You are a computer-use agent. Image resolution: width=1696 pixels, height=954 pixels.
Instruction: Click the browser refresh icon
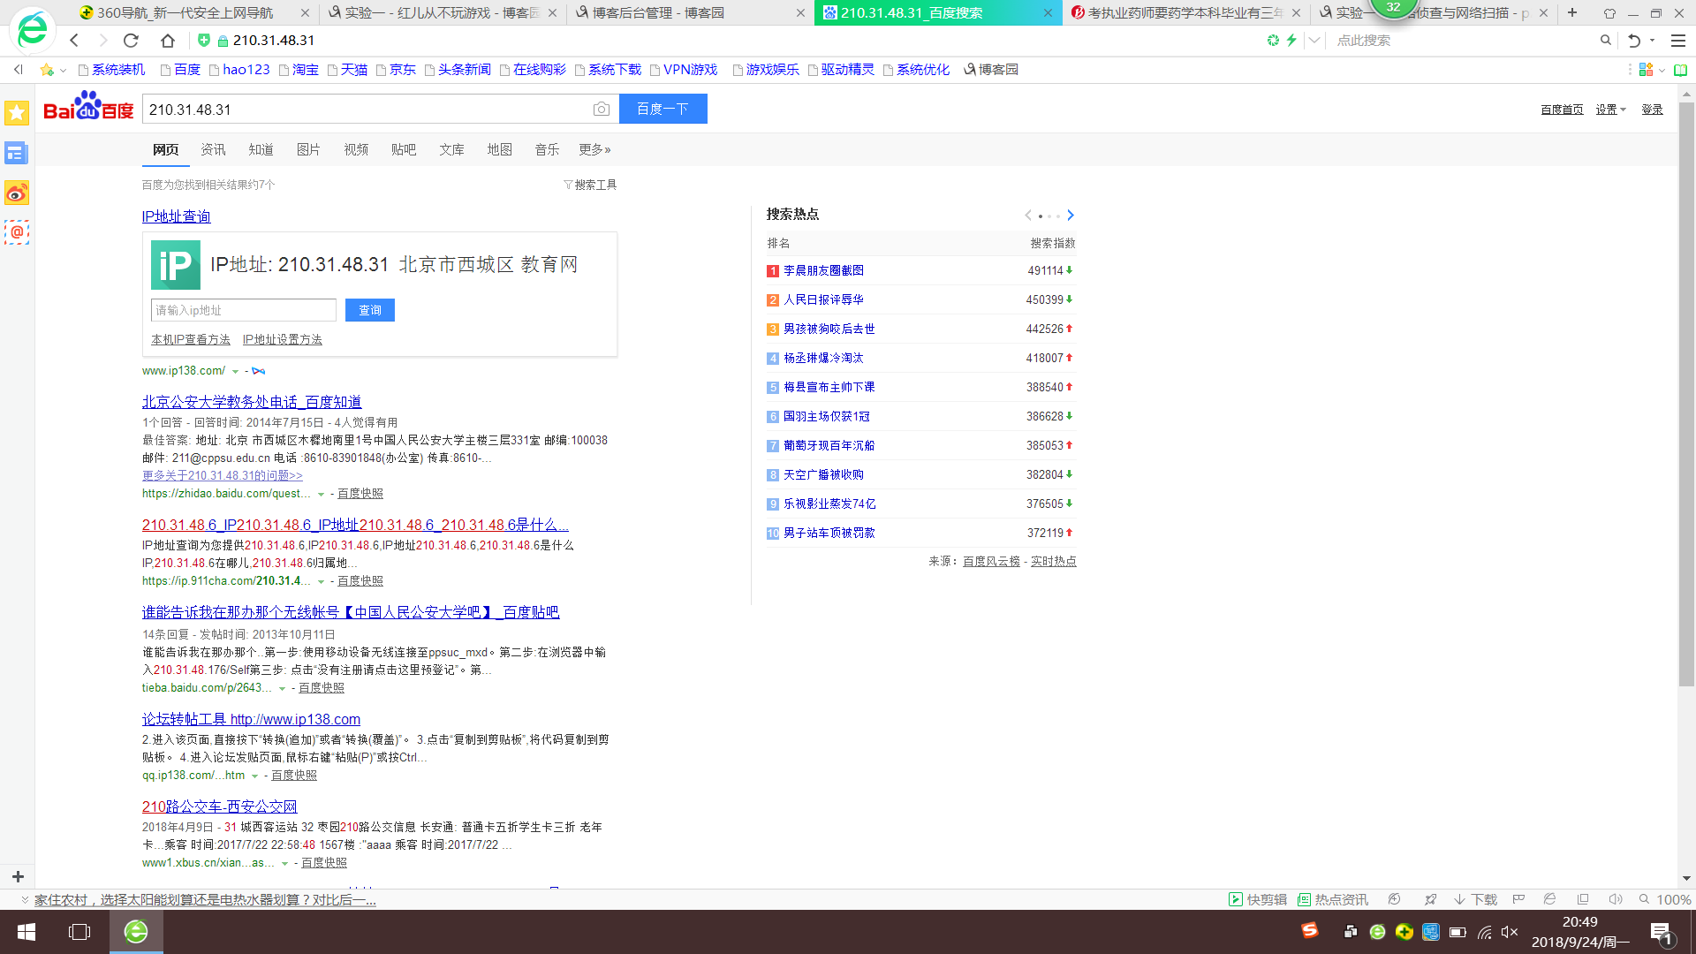(x=131, y=41)
